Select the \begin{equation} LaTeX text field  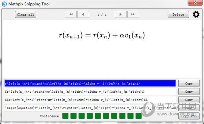(x=90, y=108)
